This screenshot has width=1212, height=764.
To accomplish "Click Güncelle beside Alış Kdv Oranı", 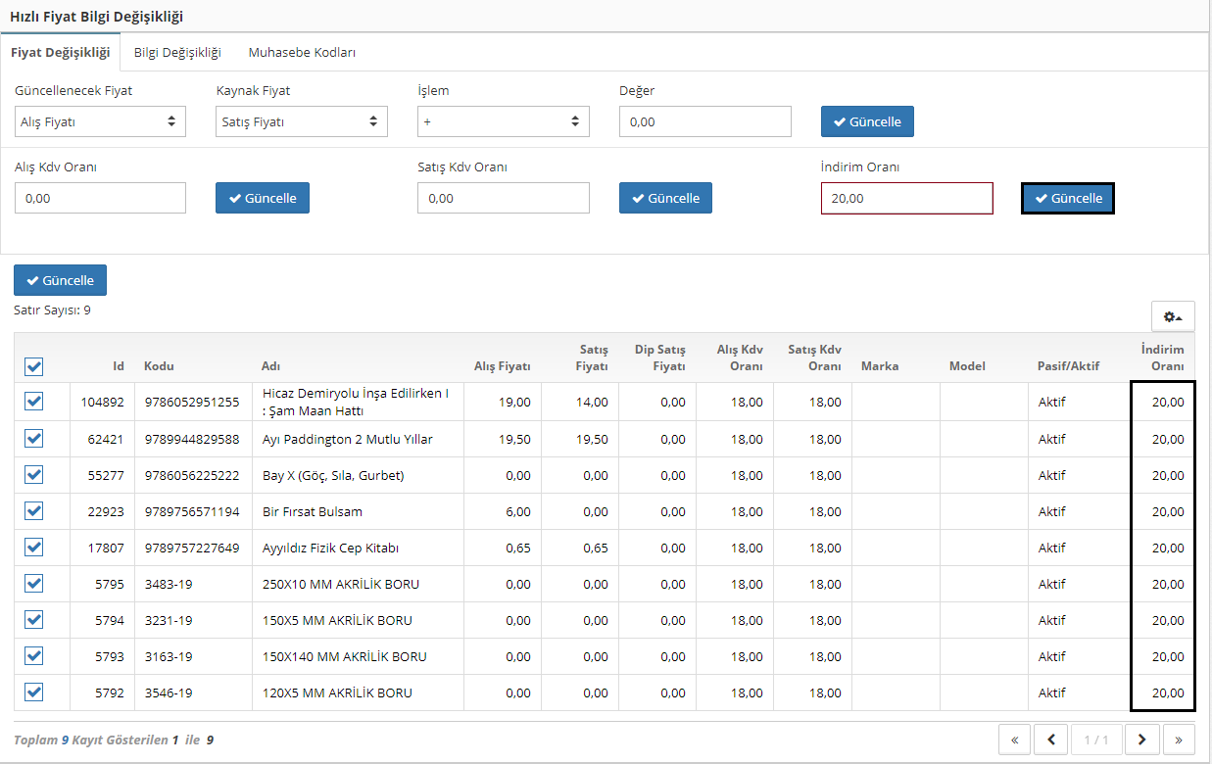I will coord(263,198).
